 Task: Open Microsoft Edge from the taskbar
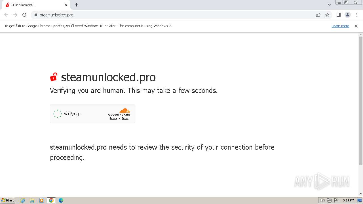point(61,200)
